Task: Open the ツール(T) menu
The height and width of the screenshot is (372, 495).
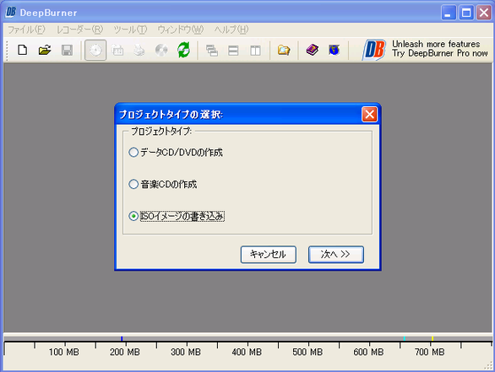Action: point(130,30)
